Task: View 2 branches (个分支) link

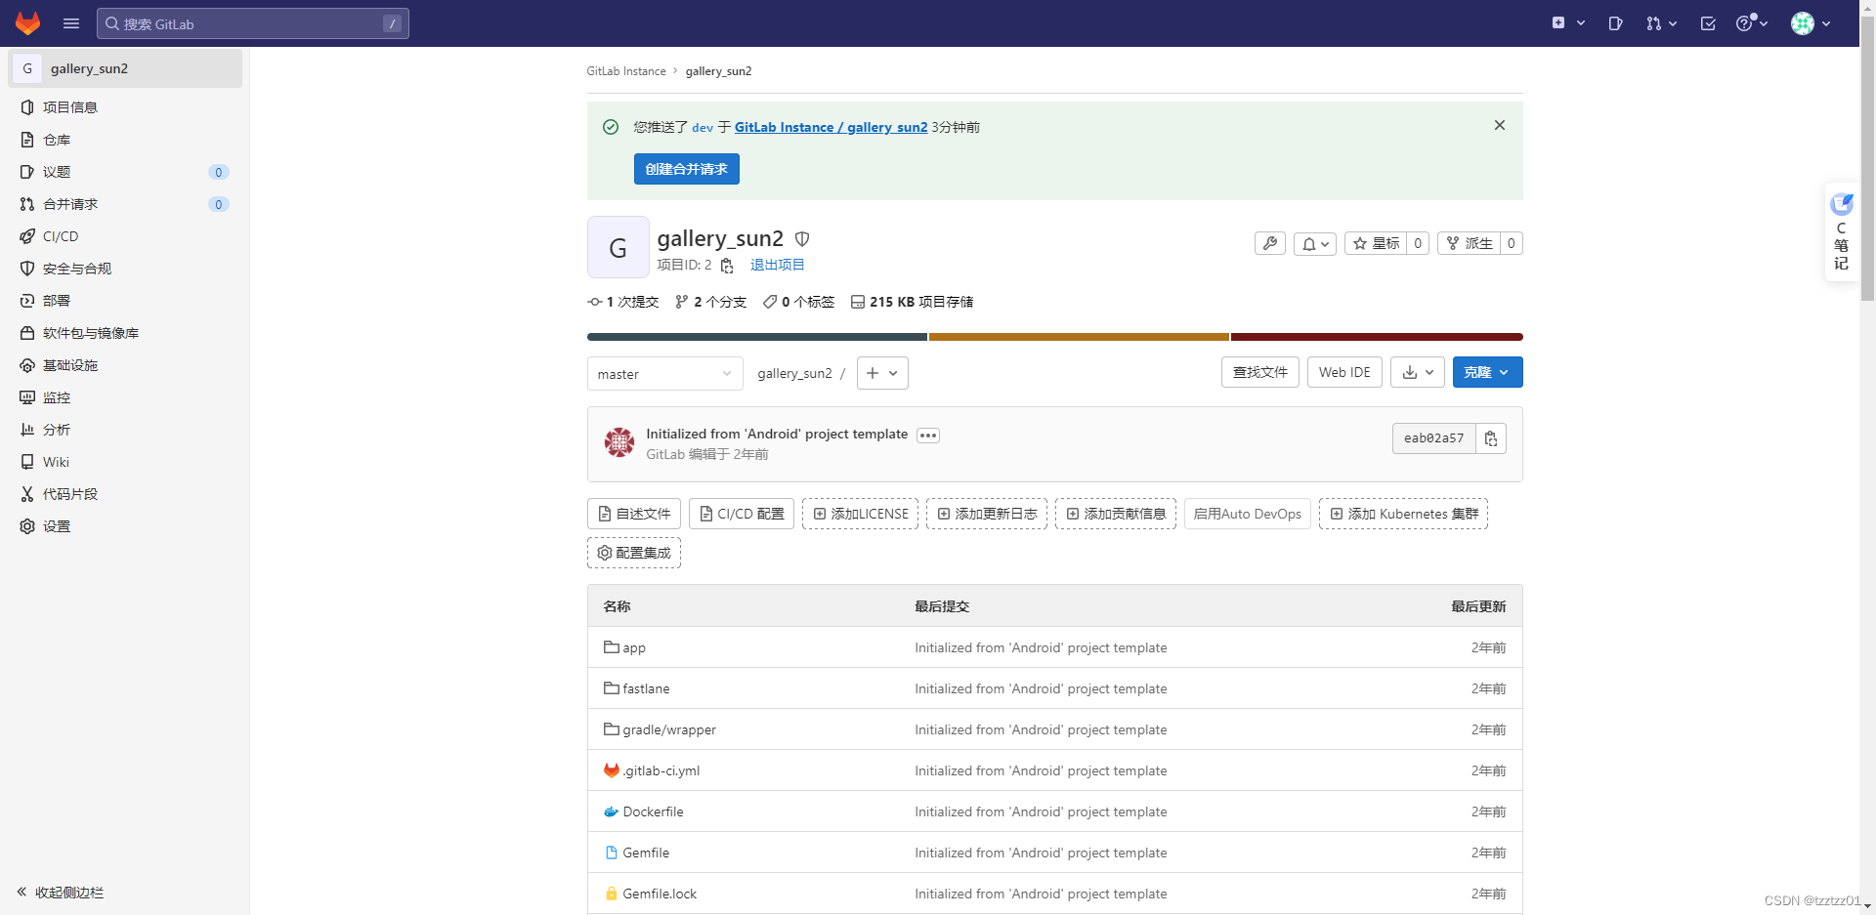Action: 710,302
